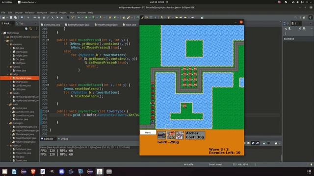
Task: Collapse the inputs package
Action: (x=8, y=93)
